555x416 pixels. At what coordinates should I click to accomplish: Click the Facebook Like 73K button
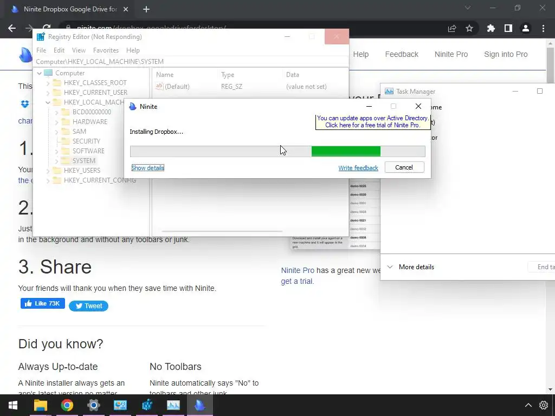(42, 303)
